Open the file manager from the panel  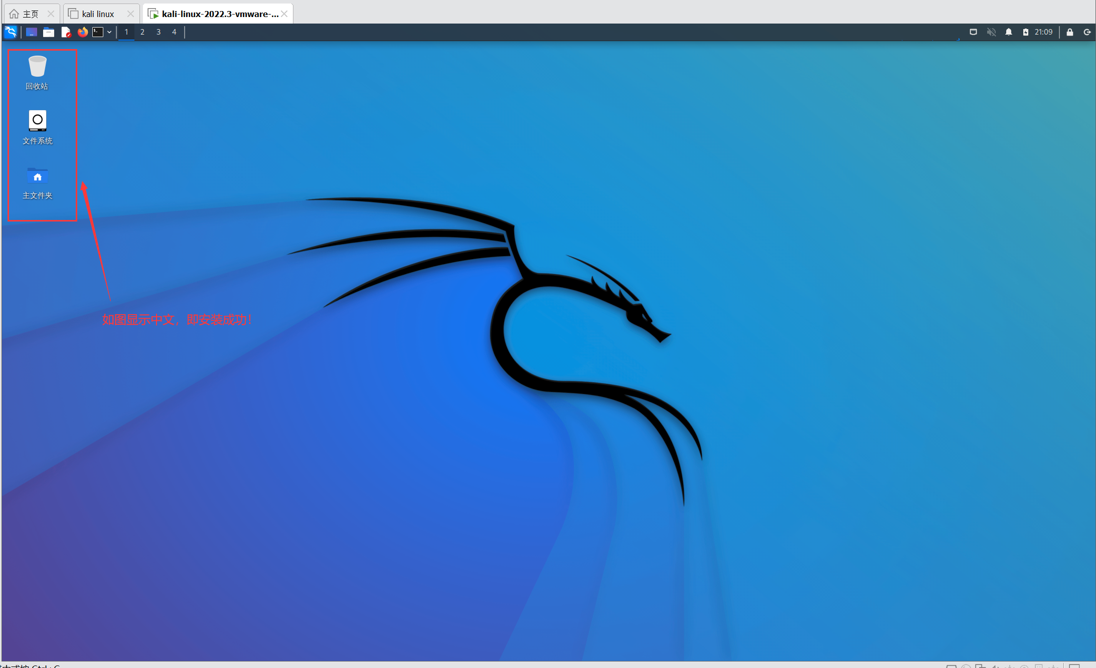(x=49, y=32)
